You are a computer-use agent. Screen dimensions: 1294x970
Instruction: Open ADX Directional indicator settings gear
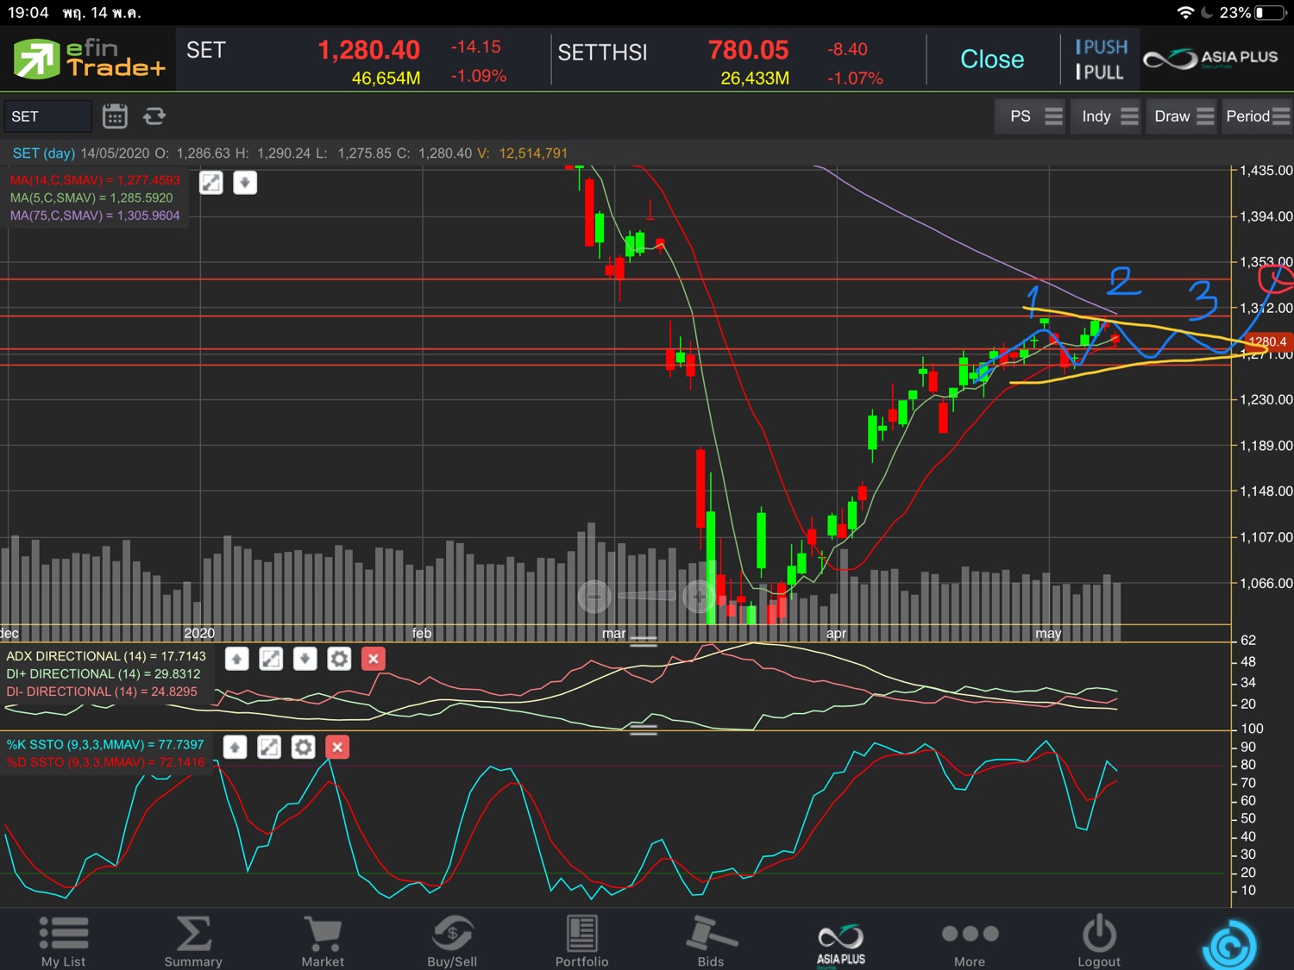(339, 659)
